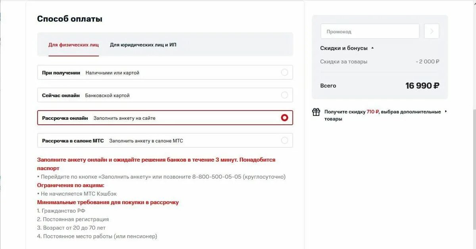Switch to the "Для физических лиц" tab
This screenshot has height=249, width=476.
[x=73, y=45]
